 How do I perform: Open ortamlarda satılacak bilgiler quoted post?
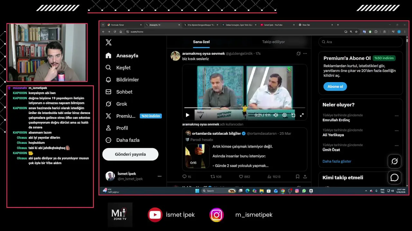[245, 149]
